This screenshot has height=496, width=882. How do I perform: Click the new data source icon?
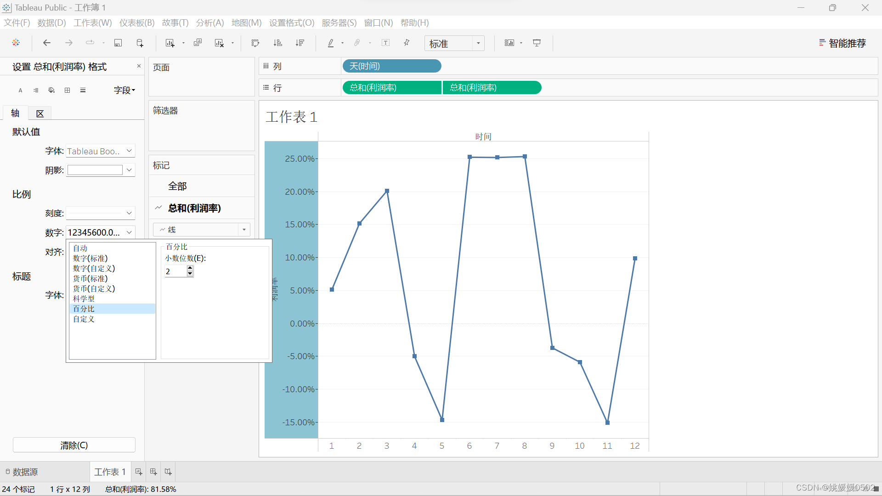(x=140, y=43)
